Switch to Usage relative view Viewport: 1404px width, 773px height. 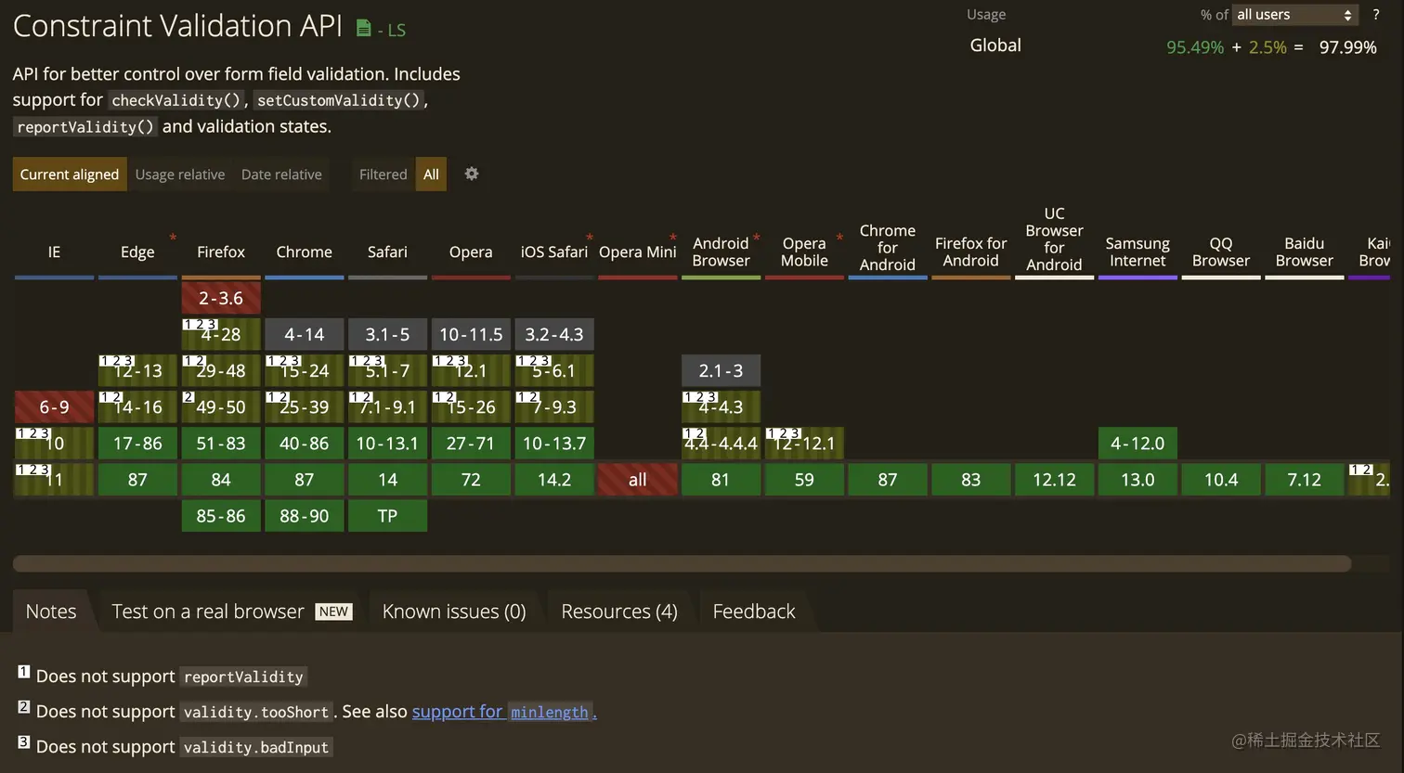[180, 174]
